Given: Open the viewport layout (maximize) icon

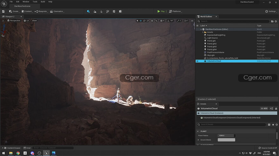Looking at the screenshot, I should [x=192, y=21].
